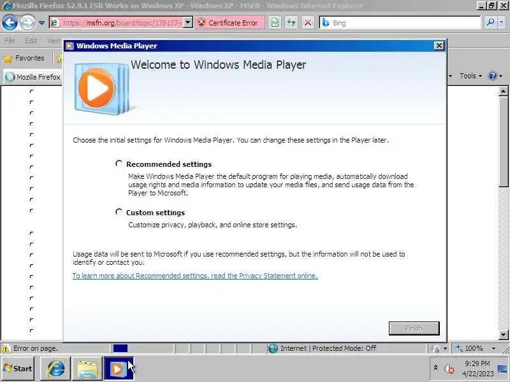Click the page icon in address bar

pos(55,23)
